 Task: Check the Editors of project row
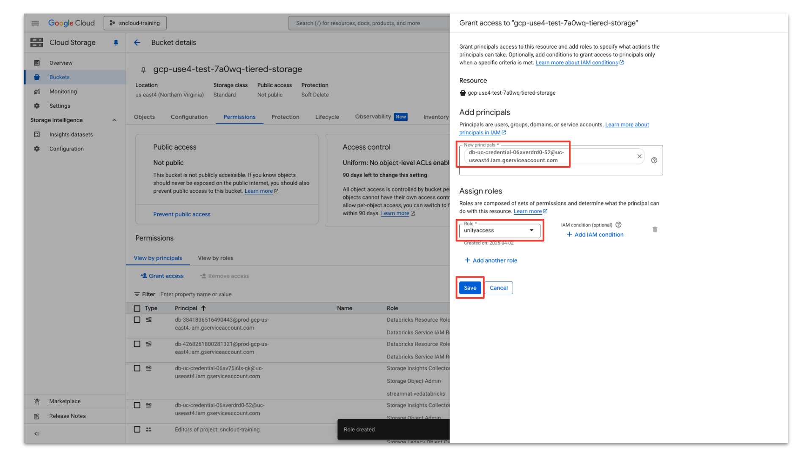pos(137,429)
